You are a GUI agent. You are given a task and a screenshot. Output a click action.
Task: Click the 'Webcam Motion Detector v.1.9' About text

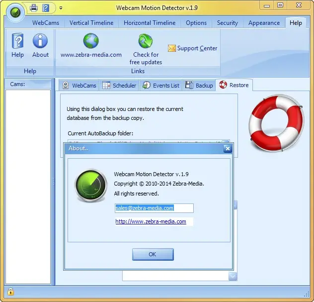pos(151,174)
